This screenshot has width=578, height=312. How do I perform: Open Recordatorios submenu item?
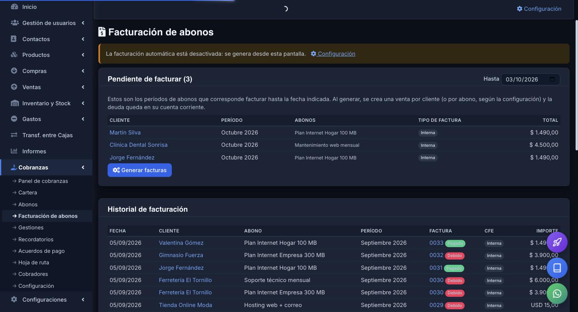click(x=36, y=239)
